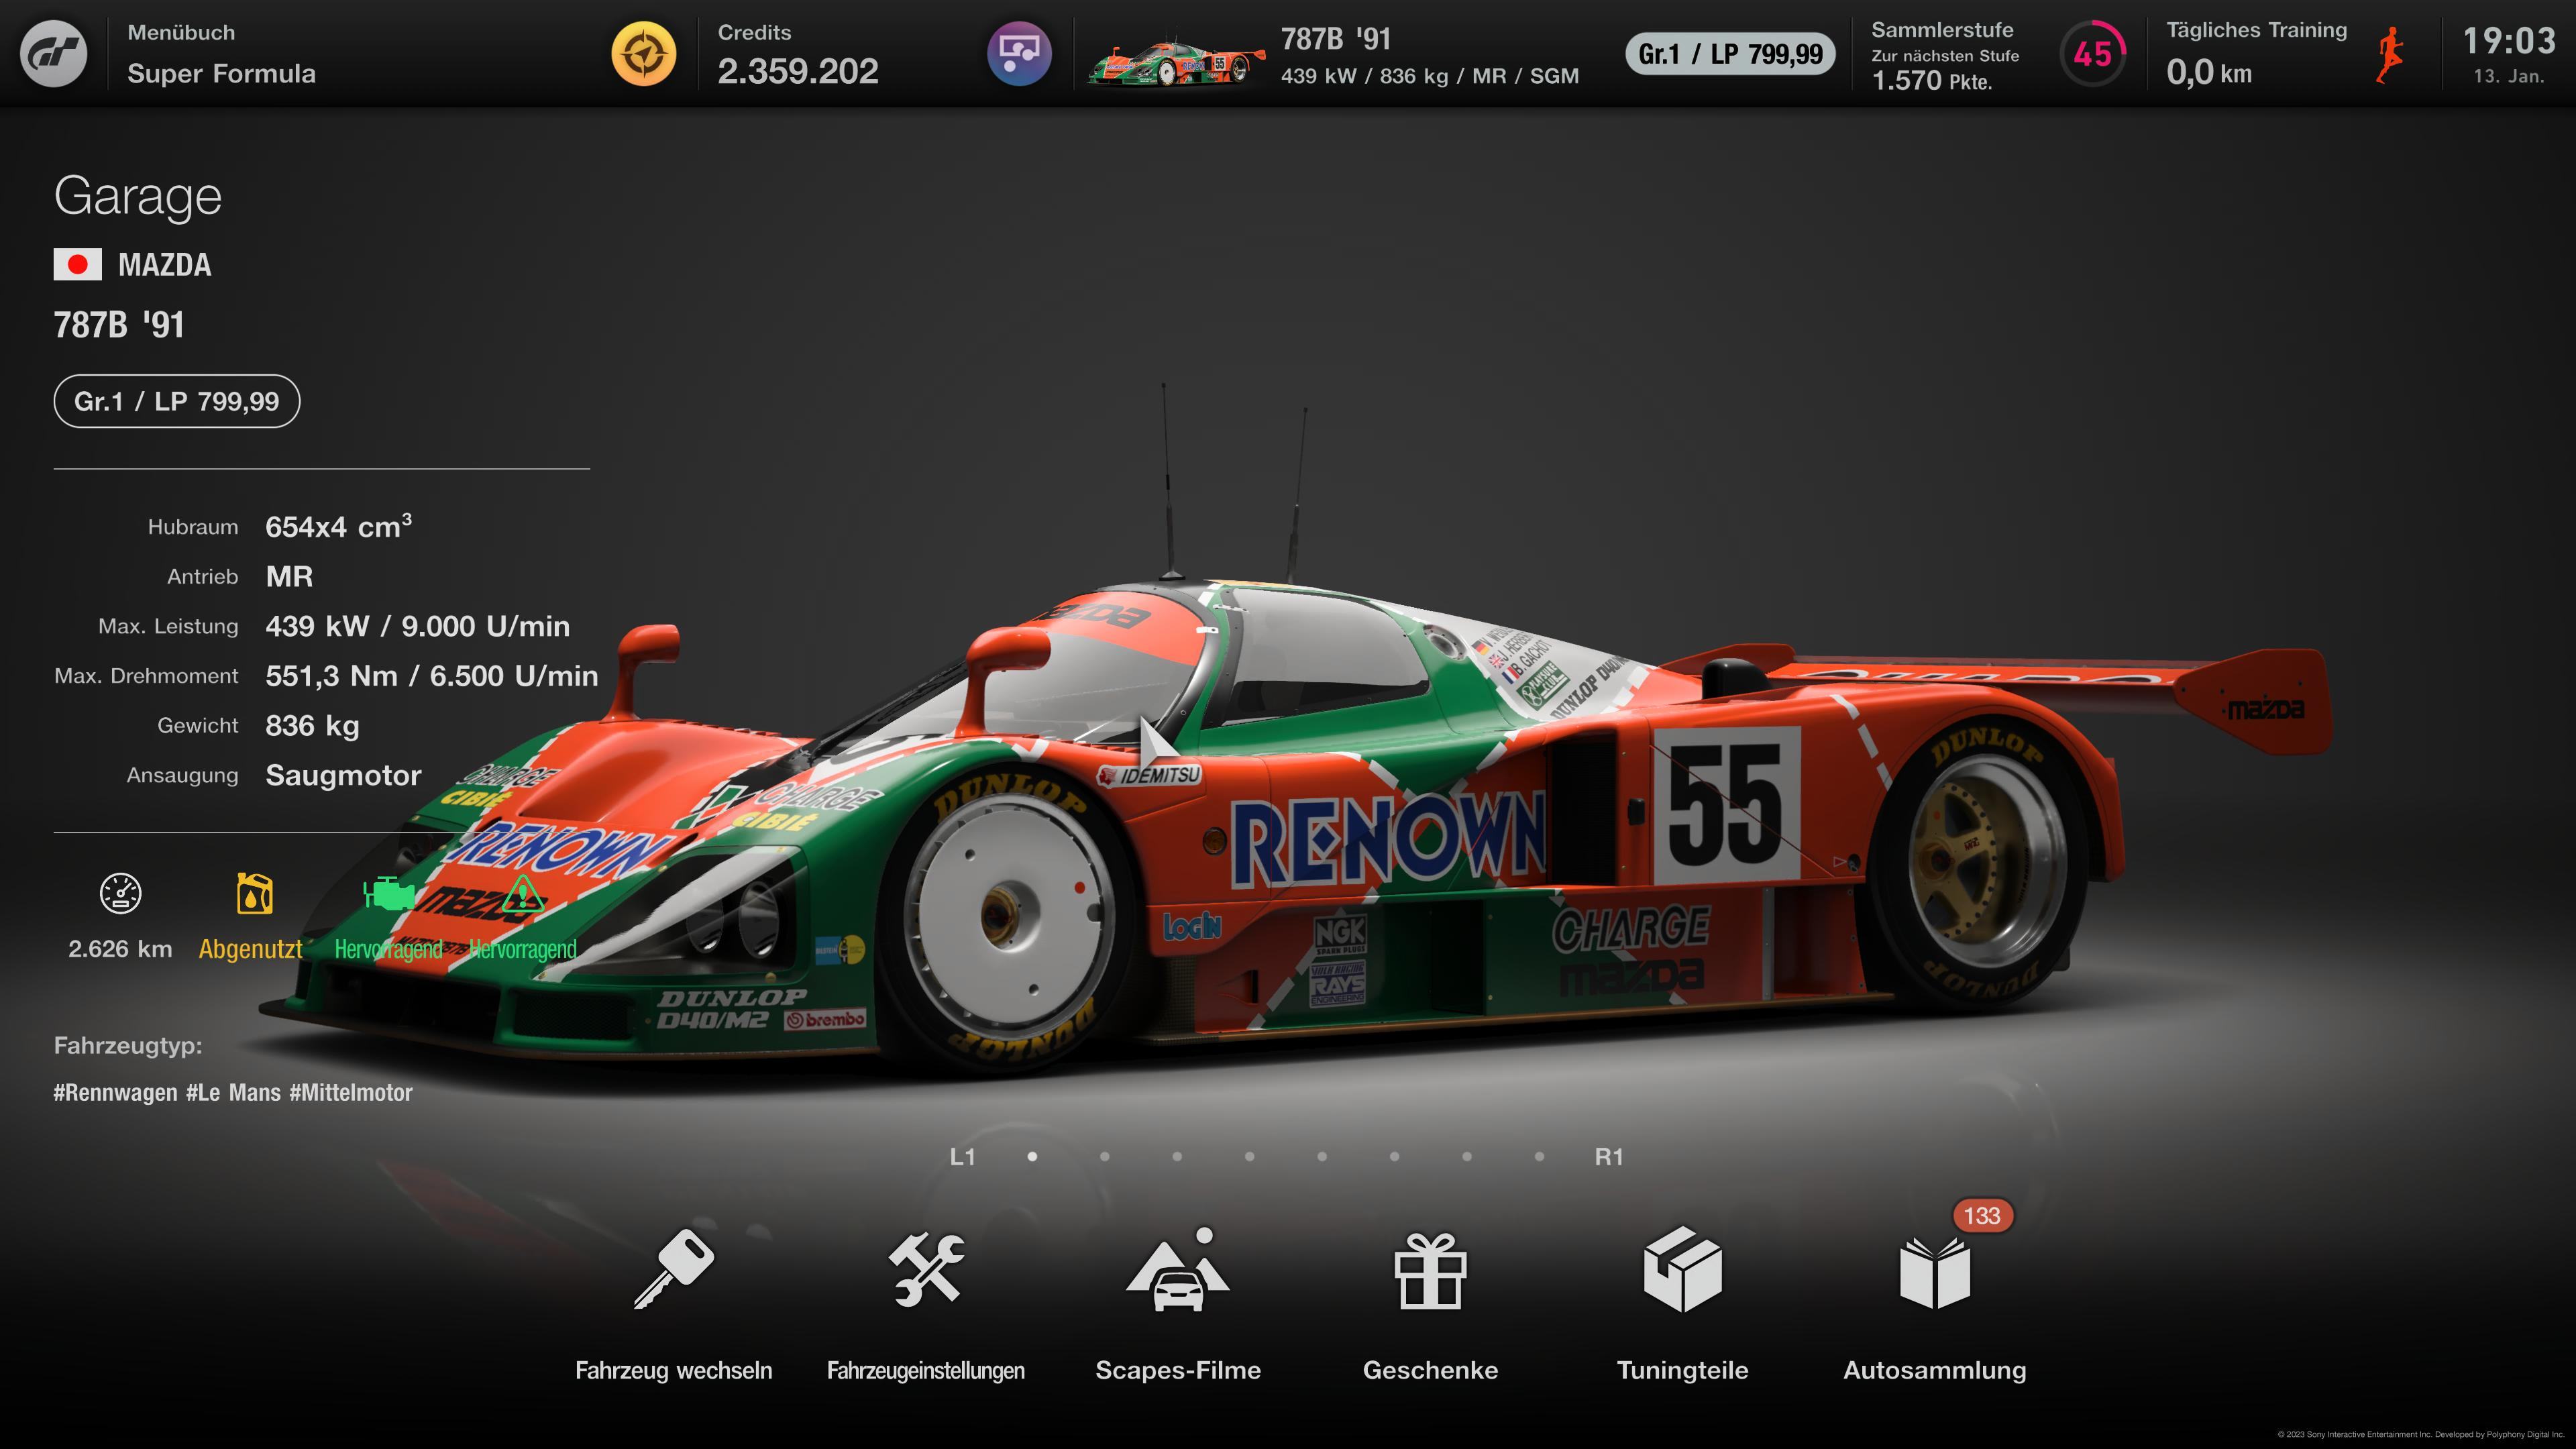Open the purple mission presentation icon
This screenshot has height=1449, width=2576.
pos(1019,54)
